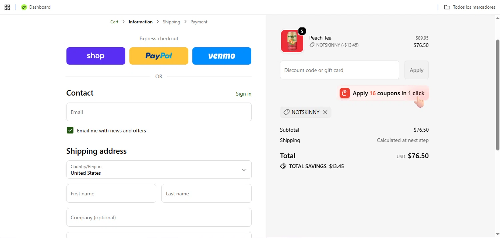Pay with PayPal express checkout
The width and height of the screenshot is (500, 238).
point(159,56)
